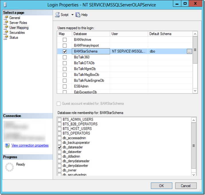Select the BizTalkMgmtDb database name

coord(85,69)
